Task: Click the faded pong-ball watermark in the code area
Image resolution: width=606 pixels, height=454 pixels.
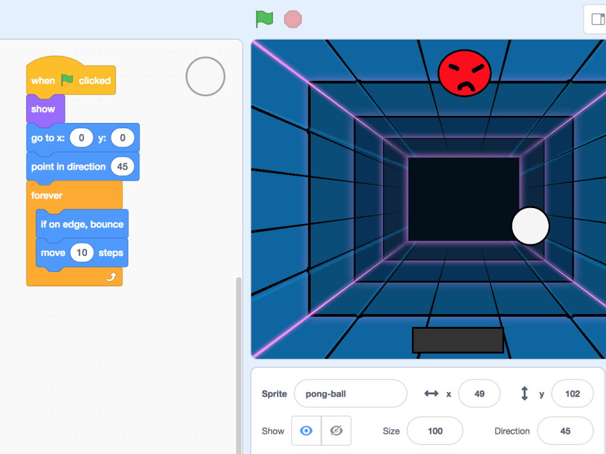Action: click(x=205, y=76)
